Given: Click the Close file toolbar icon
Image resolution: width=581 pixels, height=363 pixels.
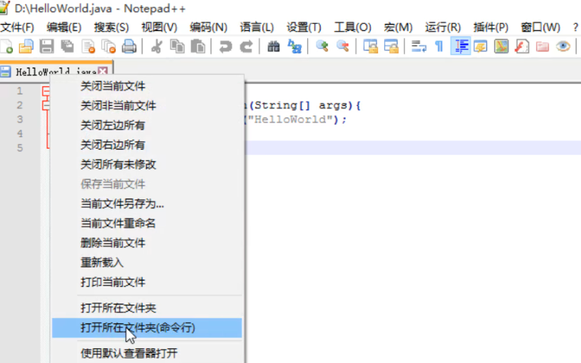Looking at the screenshot, I should point(88,47).
